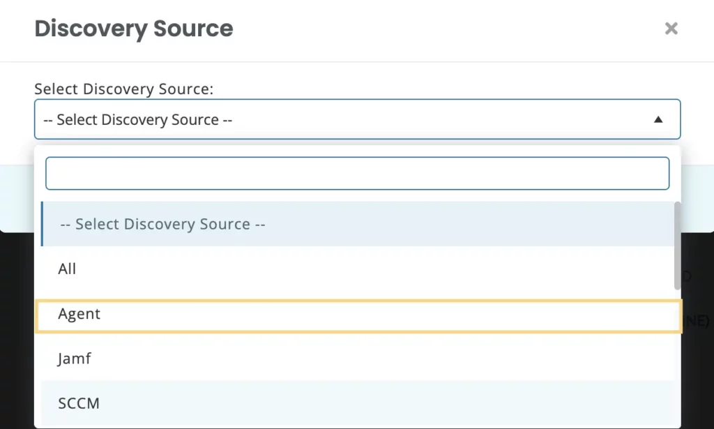714x429 pixels.
Task: Select All from the options list
Action: [x=67, y=269]
